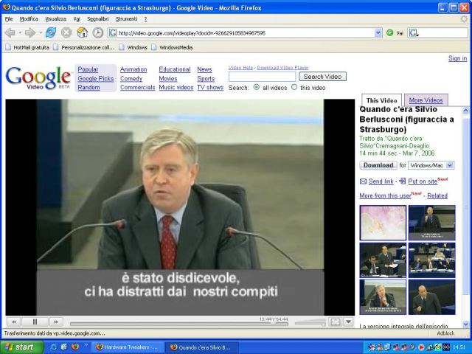Click the Adblock status bar entry
The width and height of the screenshot is (472, 354).
pos(445,333)
